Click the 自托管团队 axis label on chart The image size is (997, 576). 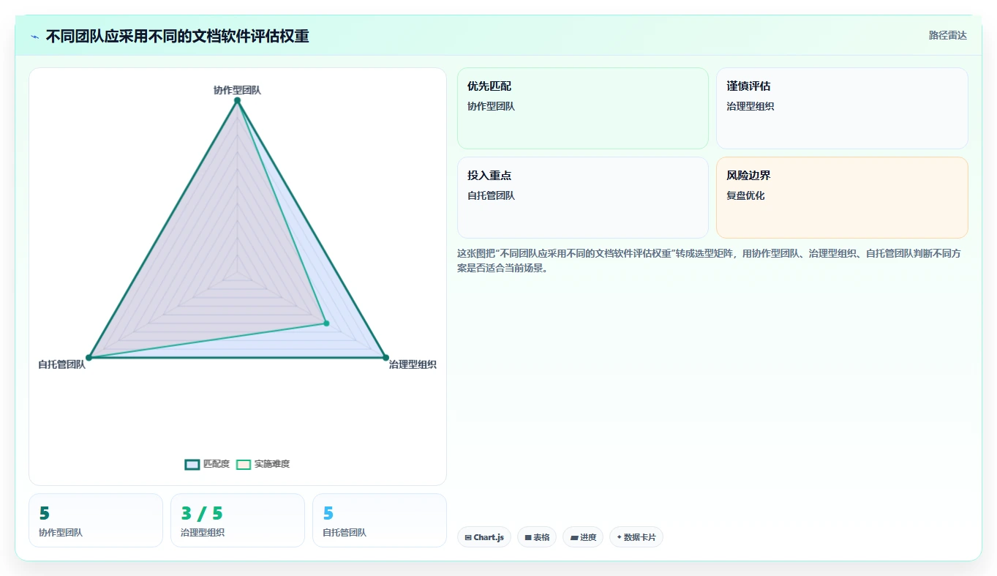[62, 364]
